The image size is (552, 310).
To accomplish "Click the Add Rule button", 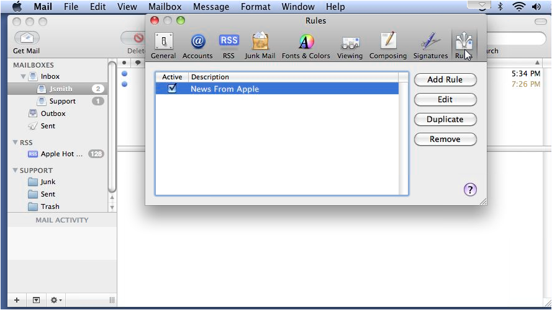I will [445, 80].
